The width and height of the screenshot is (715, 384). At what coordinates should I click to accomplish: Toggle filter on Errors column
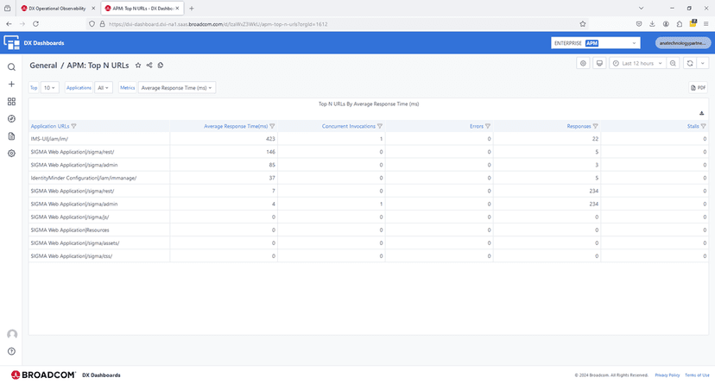pos(488,126)
